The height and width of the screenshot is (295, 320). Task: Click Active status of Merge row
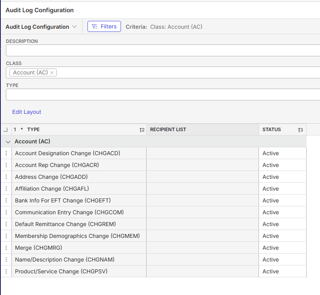271,248
